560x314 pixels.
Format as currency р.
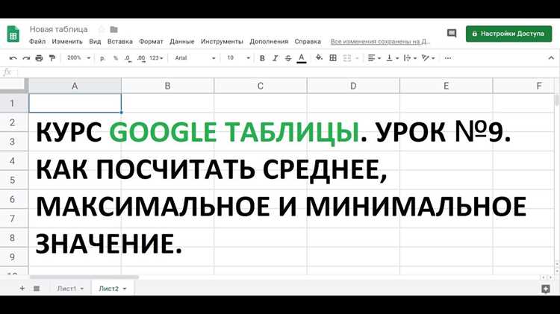pyautogui.click(x=103, y=58)
